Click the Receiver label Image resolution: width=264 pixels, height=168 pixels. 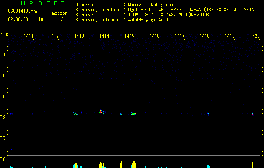[x=85, y=15]
